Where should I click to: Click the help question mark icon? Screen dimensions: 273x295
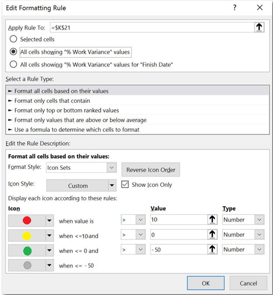pyautogui.click(x=234, y=8)
